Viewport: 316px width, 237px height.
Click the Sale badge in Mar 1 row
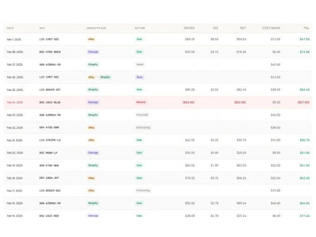[x=139, y=39]
